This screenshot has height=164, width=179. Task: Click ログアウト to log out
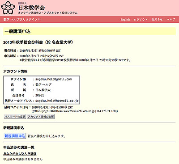(141, 20)
